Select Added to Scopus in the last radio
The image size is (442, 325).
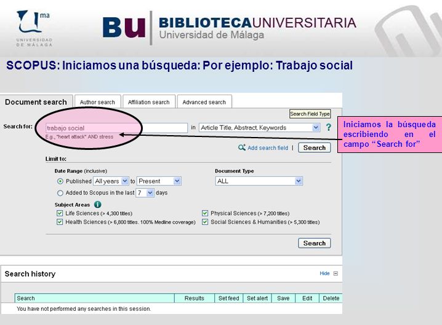[x=60, y=193]
